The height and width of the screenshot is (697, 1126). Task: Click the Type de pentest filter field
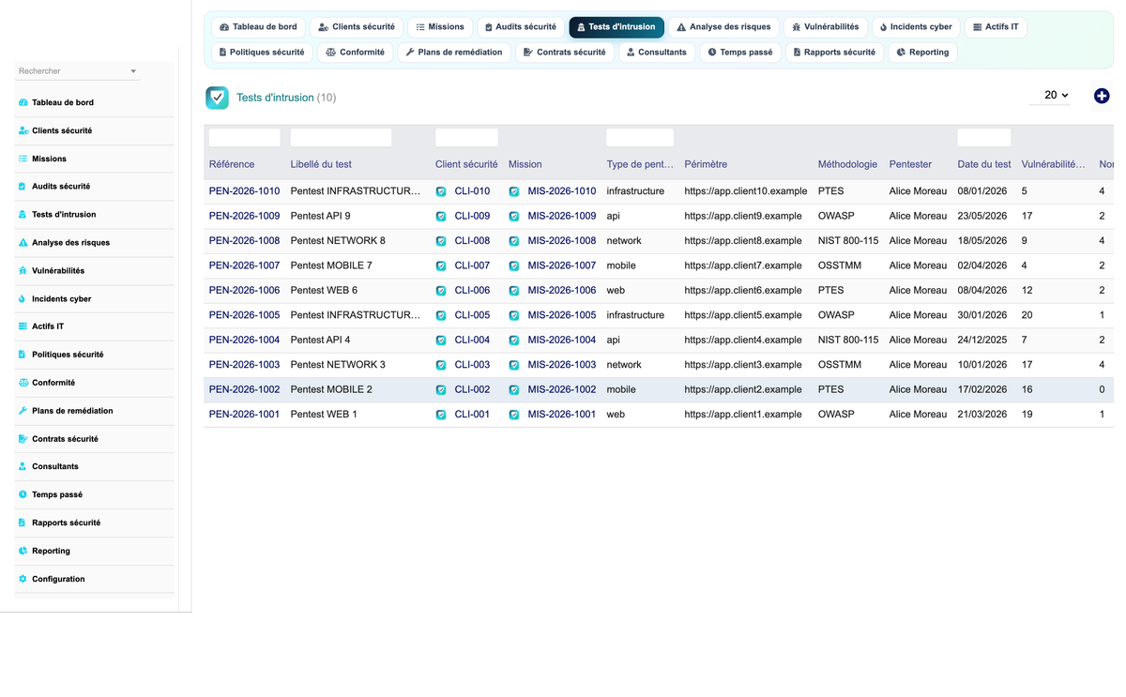640,138
